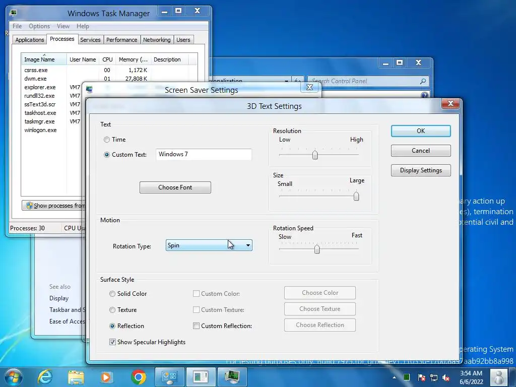Show hidden tray icons arrow
Image resolution: width=516 pixels, height=387 pixels.
pos(394,377)
